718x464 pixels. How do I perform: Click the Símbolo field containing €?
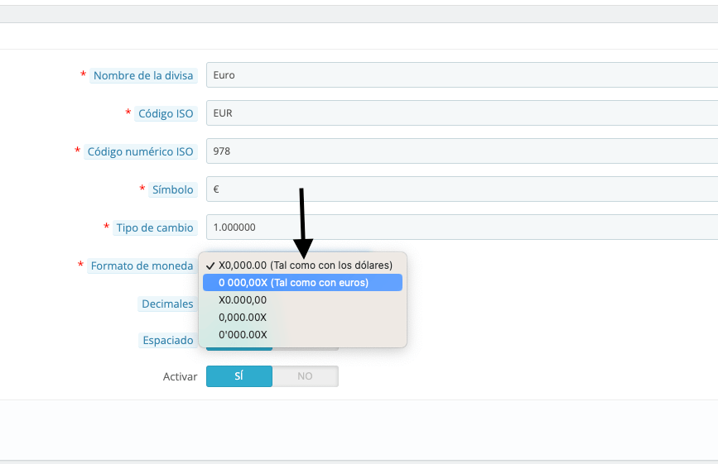coord(462,189)
